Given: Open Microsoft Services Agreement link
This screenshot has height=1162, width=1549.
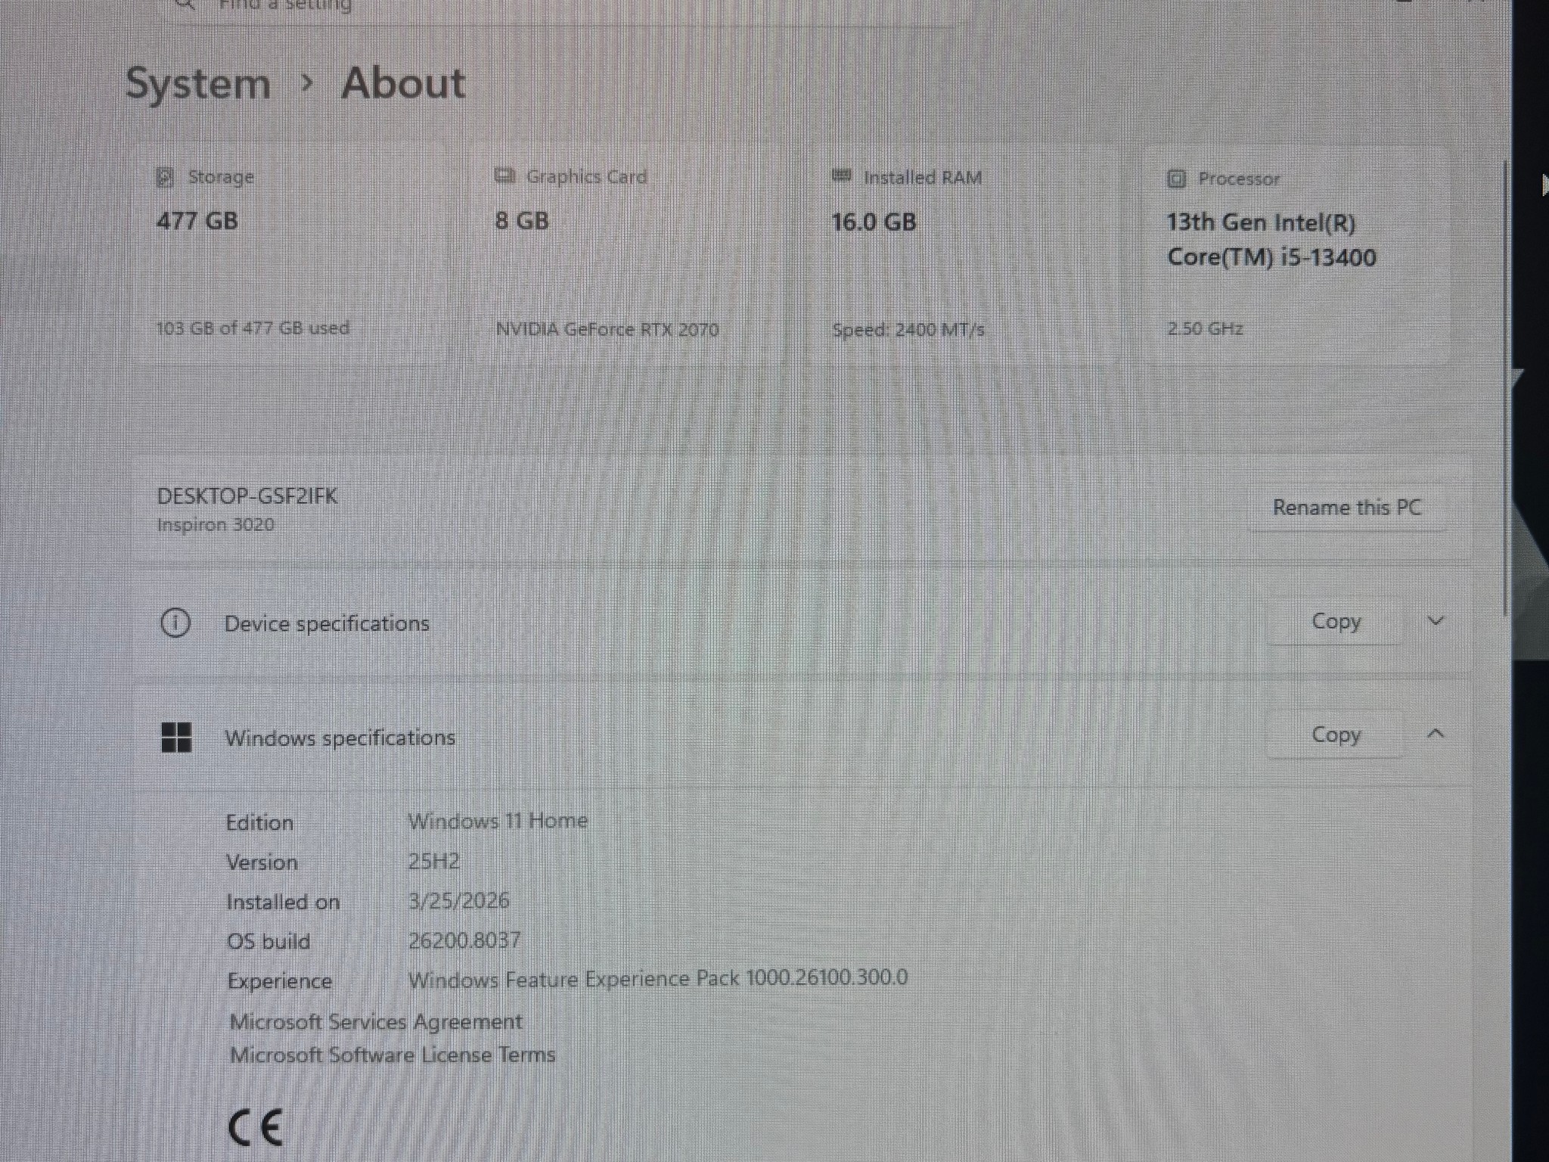Looking at the screenshot, I should click(376, 1022).
